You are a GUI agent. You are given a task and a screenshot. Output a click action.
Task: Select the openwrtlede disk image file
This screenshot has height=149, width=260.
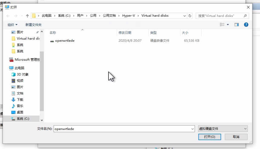click(x=65, y=41)
